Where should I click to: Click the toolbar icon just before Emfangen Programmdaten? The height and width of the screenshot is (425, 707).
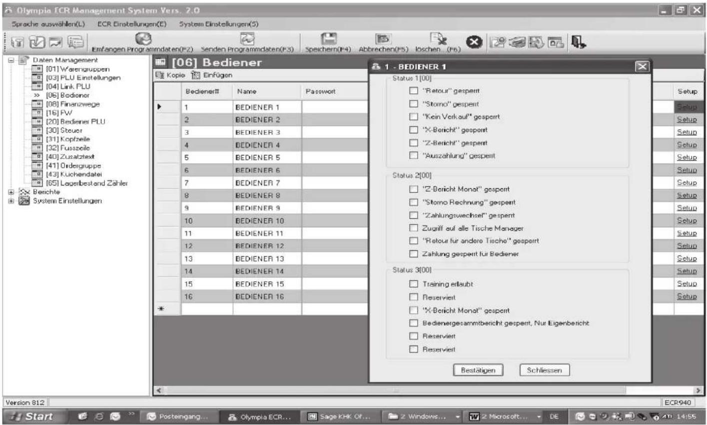coord(76,43)
